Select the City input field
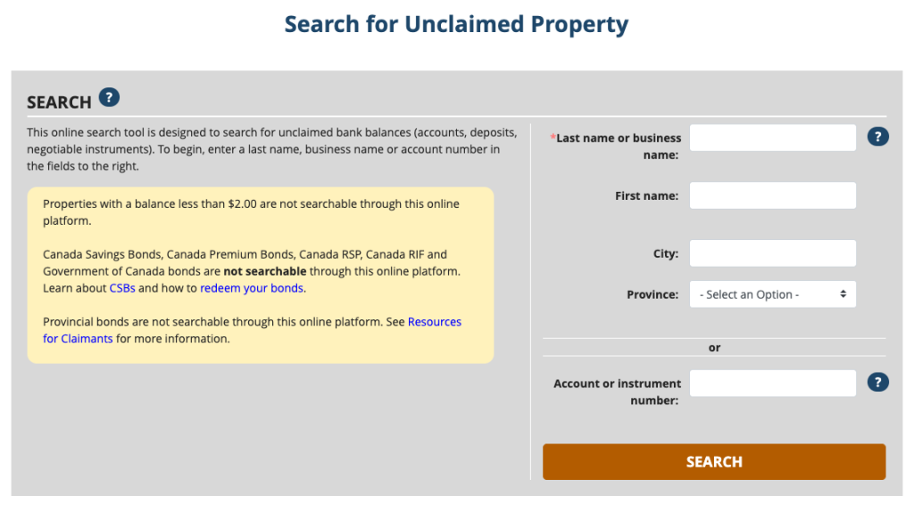Viewport: 914px width, 512px height. point(772,253)
